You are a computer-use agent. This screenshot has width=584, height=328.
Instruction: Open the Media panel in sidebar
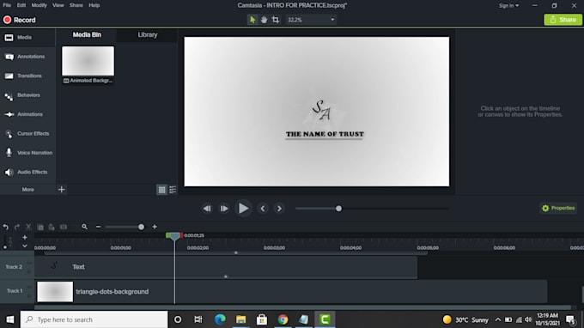pos(27,38)
